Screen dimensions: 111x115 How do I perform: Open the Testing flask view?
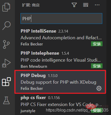click(6, 100)
